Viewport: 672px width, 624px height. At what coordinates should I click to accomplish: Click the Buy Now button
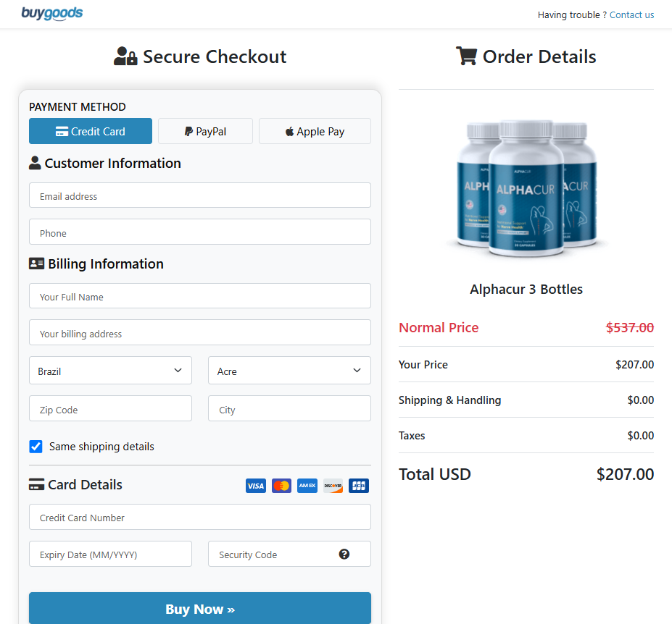tap(200, 608)
